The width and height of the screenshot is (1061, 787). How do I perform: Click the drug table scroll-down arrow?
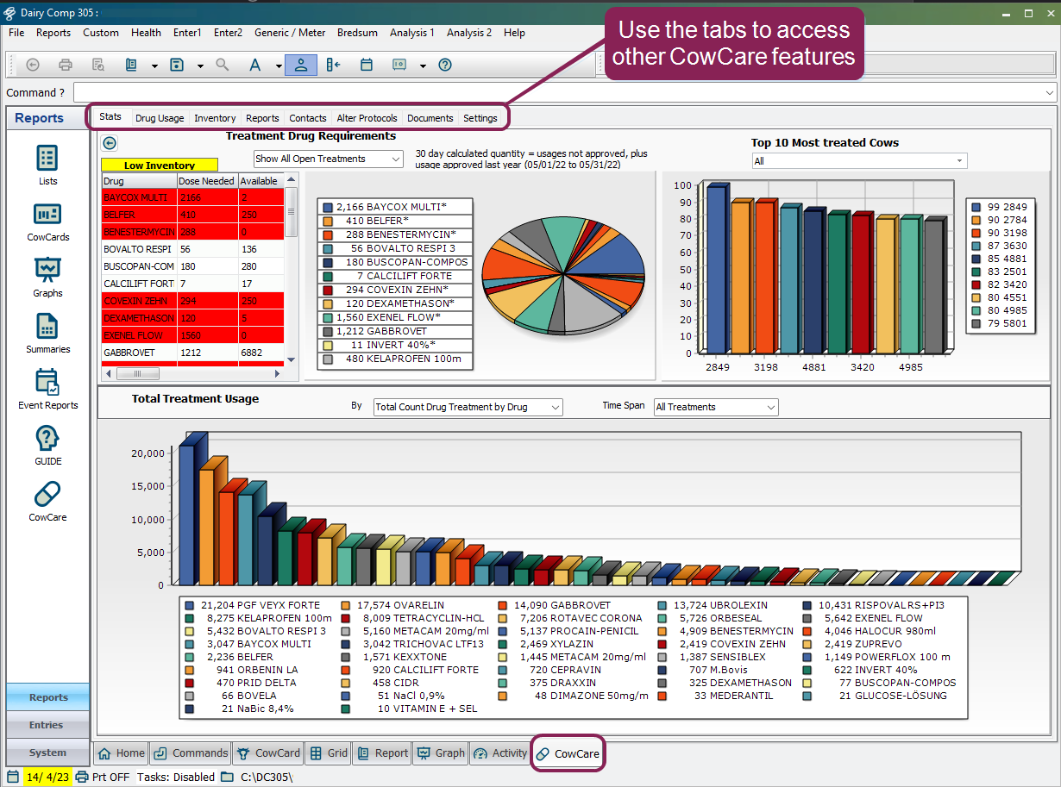click(292, 359)
